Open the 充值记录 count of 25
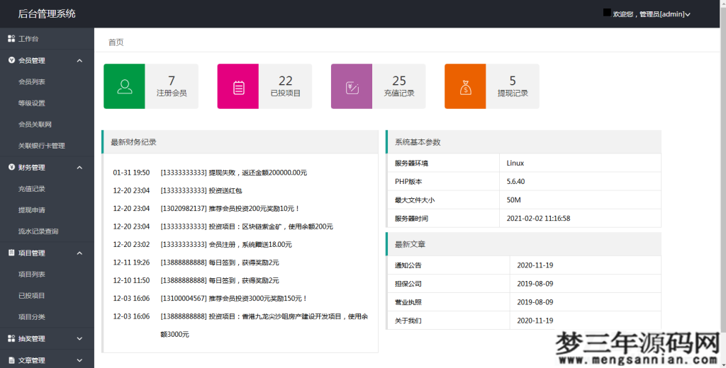This screenshot has width=726, height=368. (399, 81)
